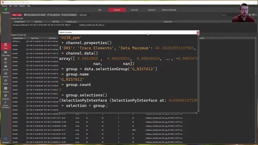
Task: Click the table view icon beside search
Action: click(x=254, y=15)
